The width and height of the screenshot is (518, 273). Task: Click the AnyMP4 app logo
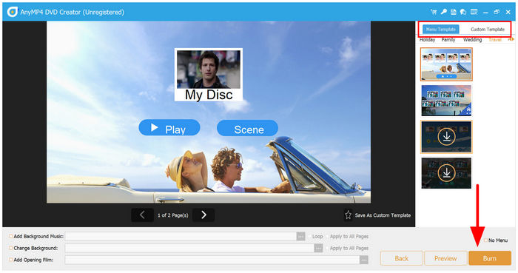pos(13,12)
